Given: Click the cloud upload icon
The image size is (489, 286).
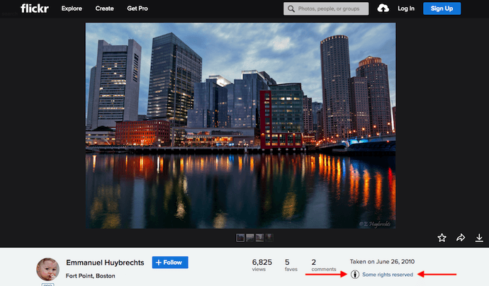Looking at the screenshot, I should (383, 8).
